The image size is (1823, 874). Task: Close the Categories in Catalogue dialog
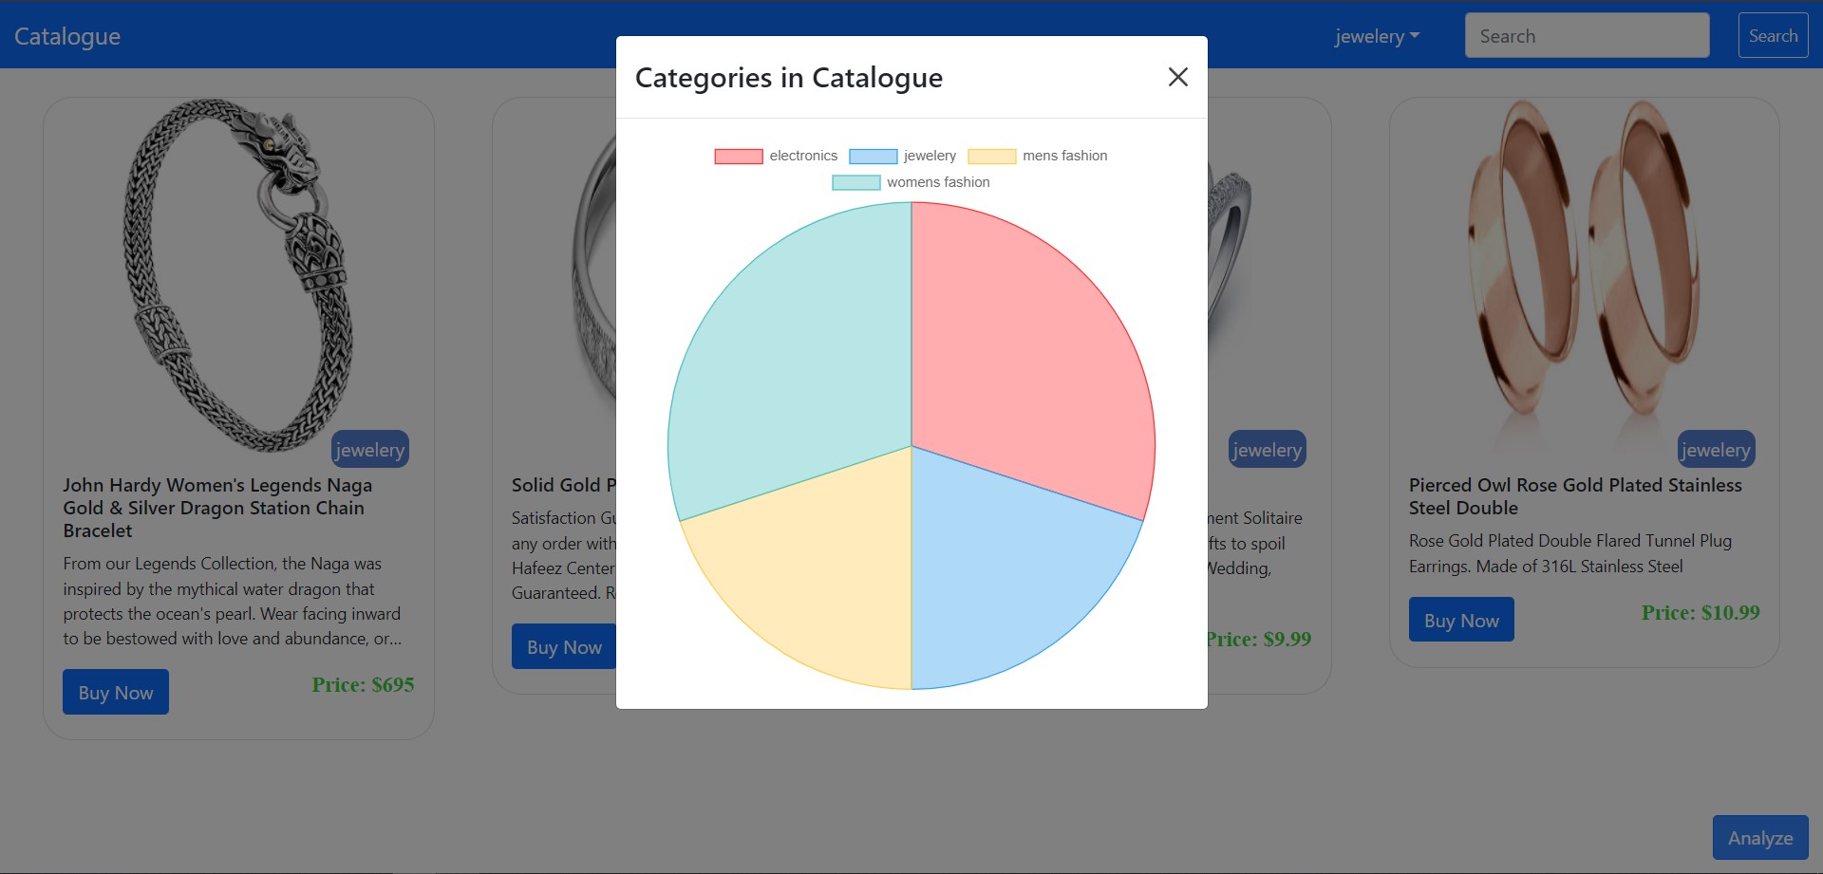pyautogui.click(x=1177, y=77)
